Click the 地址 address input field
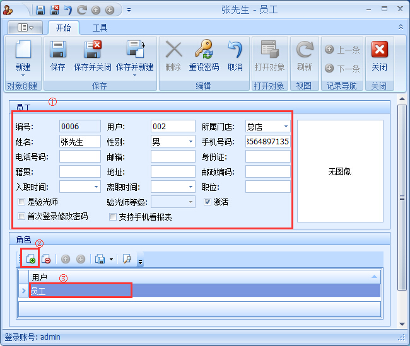The width and height of the screenshot is (410, 346). coord(173,172)
